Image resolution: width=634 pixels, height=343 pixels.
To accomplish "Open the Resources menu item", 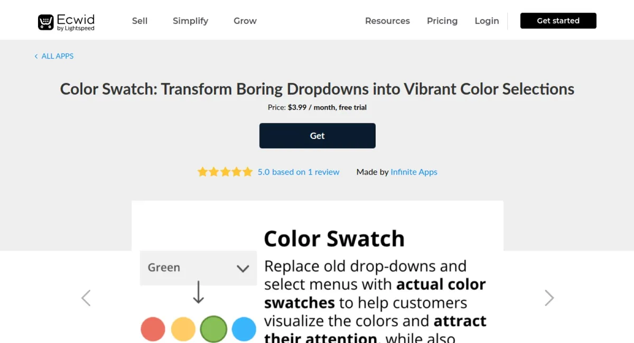I will tap(387, 21).
